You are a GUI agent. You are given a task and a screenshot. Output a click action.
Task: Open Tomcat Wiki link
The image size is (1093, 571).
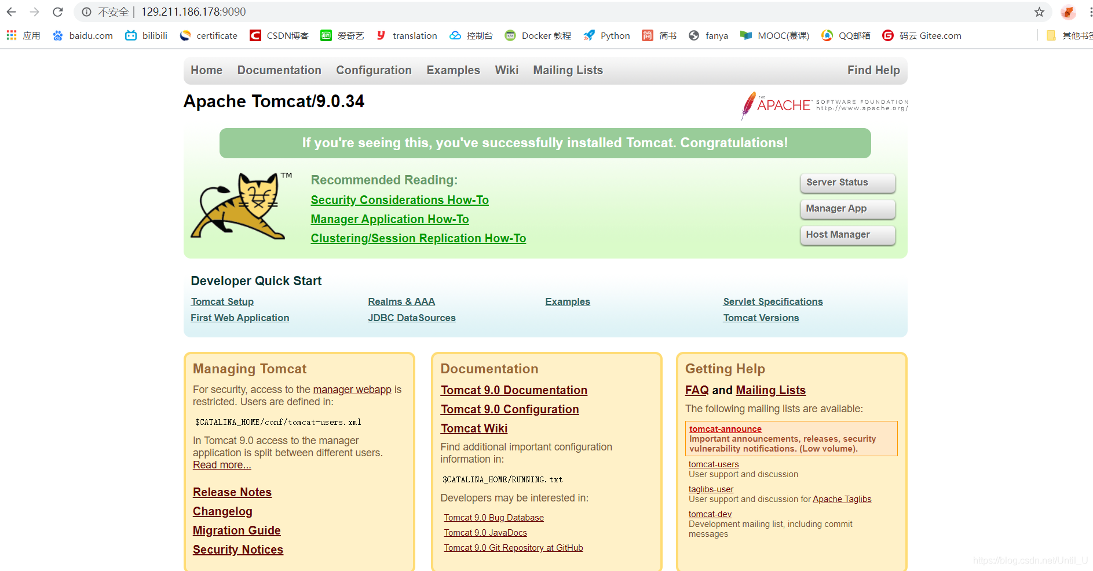[474, 428]
